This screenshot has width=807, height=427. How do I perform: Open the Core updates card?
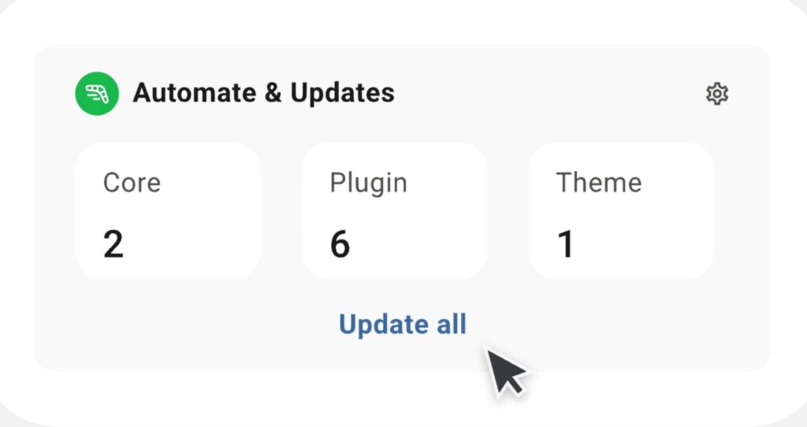(x=168, y=211)
